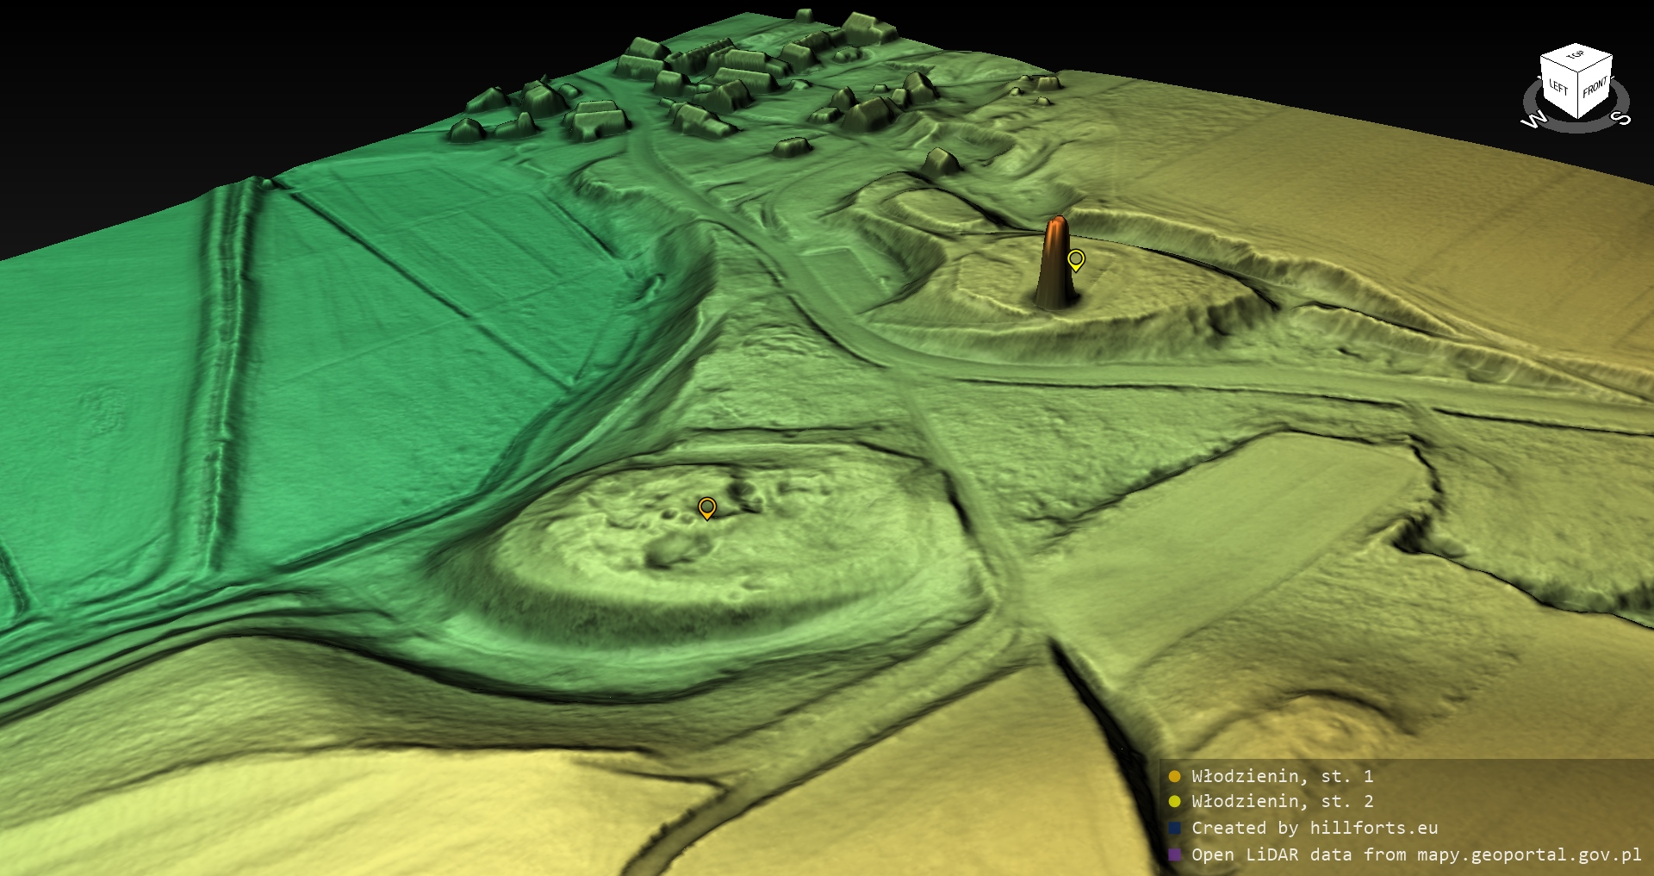Toggle the orange legend dot for st. 1
Viewport: 1654px width, 876px height.
pos(1174,776)
